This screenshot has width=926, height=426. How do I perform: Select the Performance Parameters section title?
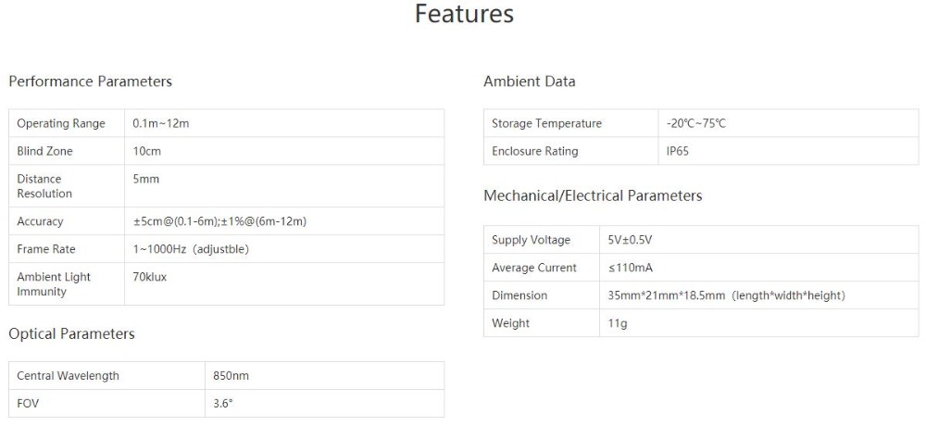point(90,81)
